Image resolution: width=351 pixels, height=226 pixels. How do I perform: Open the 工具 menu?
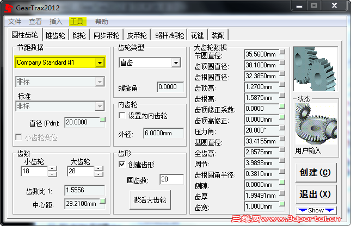click(77, 22)
